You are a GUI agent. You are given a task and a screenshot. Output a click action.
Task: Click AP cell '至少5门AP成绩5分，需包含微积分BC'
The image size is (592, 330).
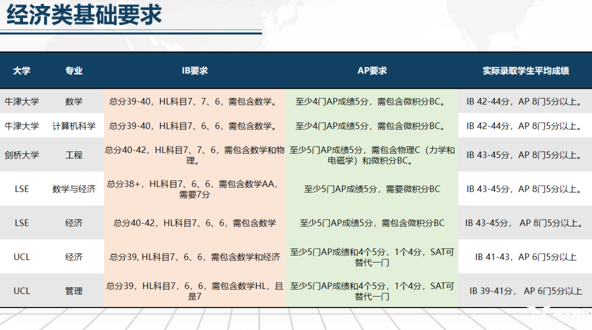(x=372, y=223)
